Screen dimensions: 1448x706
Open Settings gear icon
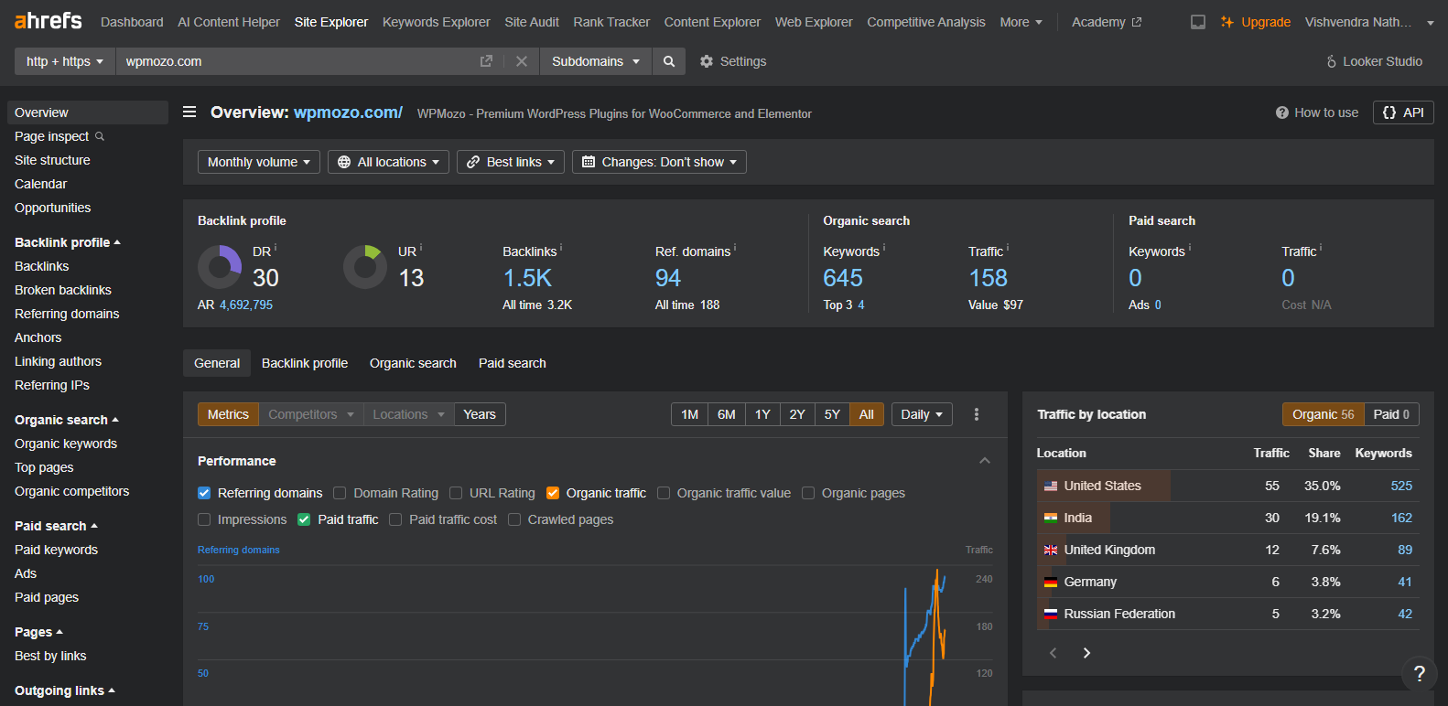[707, 61]
